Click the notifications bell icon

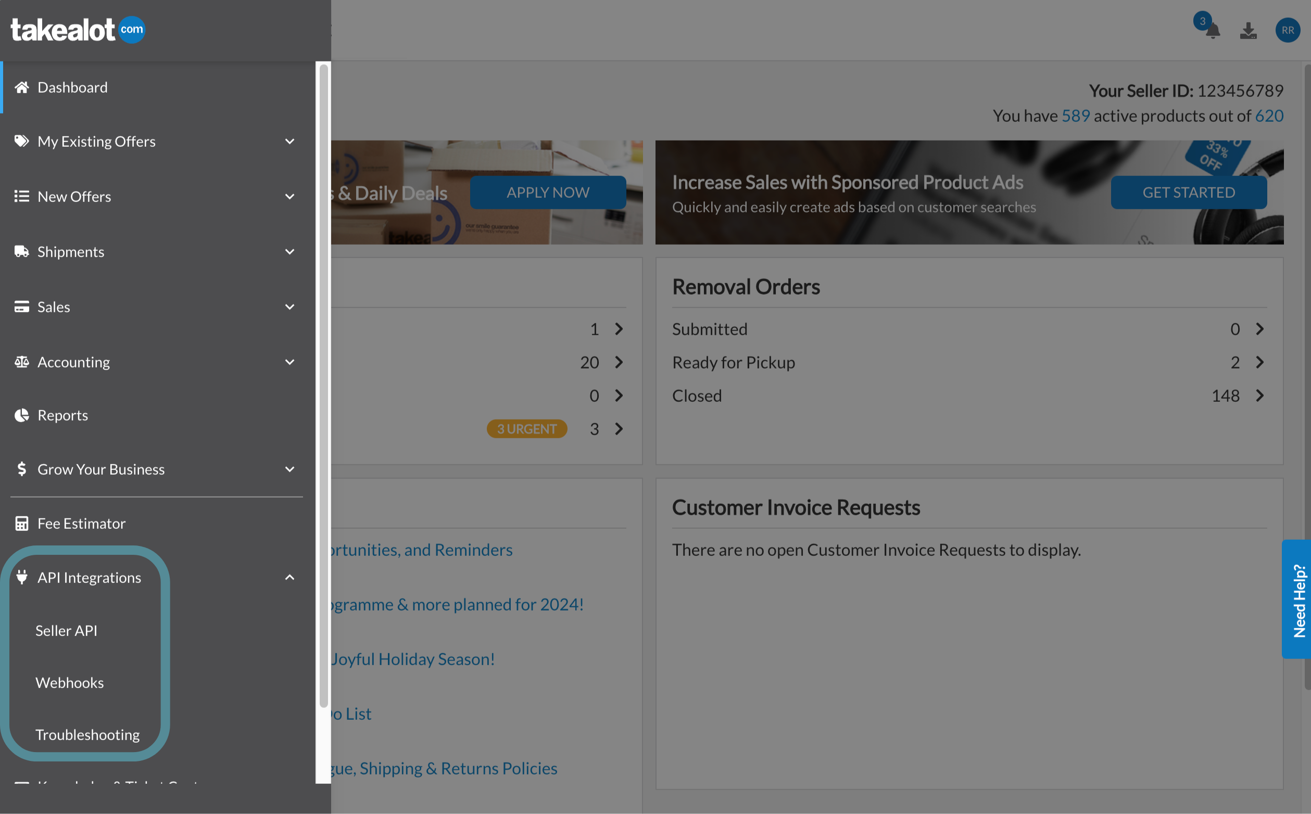(x=1212, y=31)
